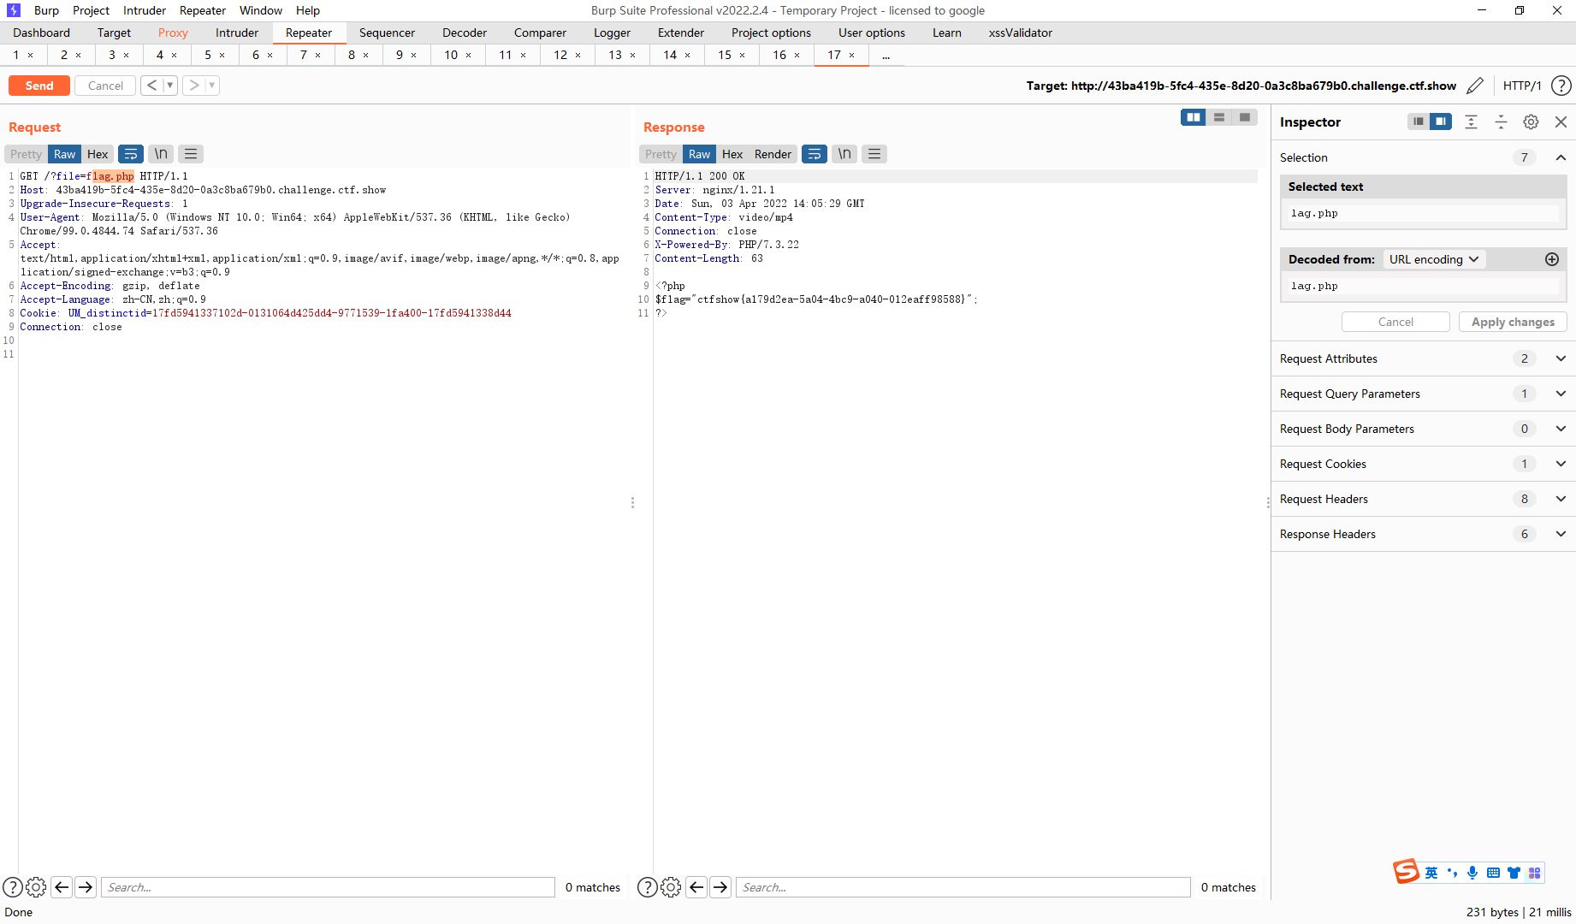Open Repeater help question-mark icon
The width and height of the screenshot is (1576, 924).
(1561, 86)
